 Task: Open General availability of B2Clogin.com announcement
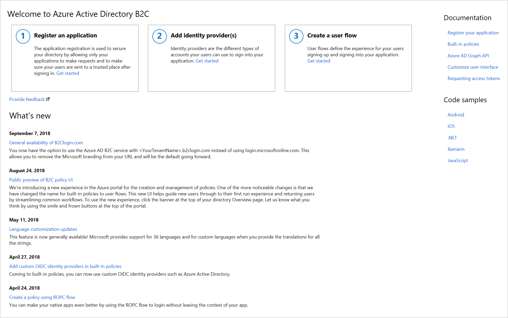[46, 142]
